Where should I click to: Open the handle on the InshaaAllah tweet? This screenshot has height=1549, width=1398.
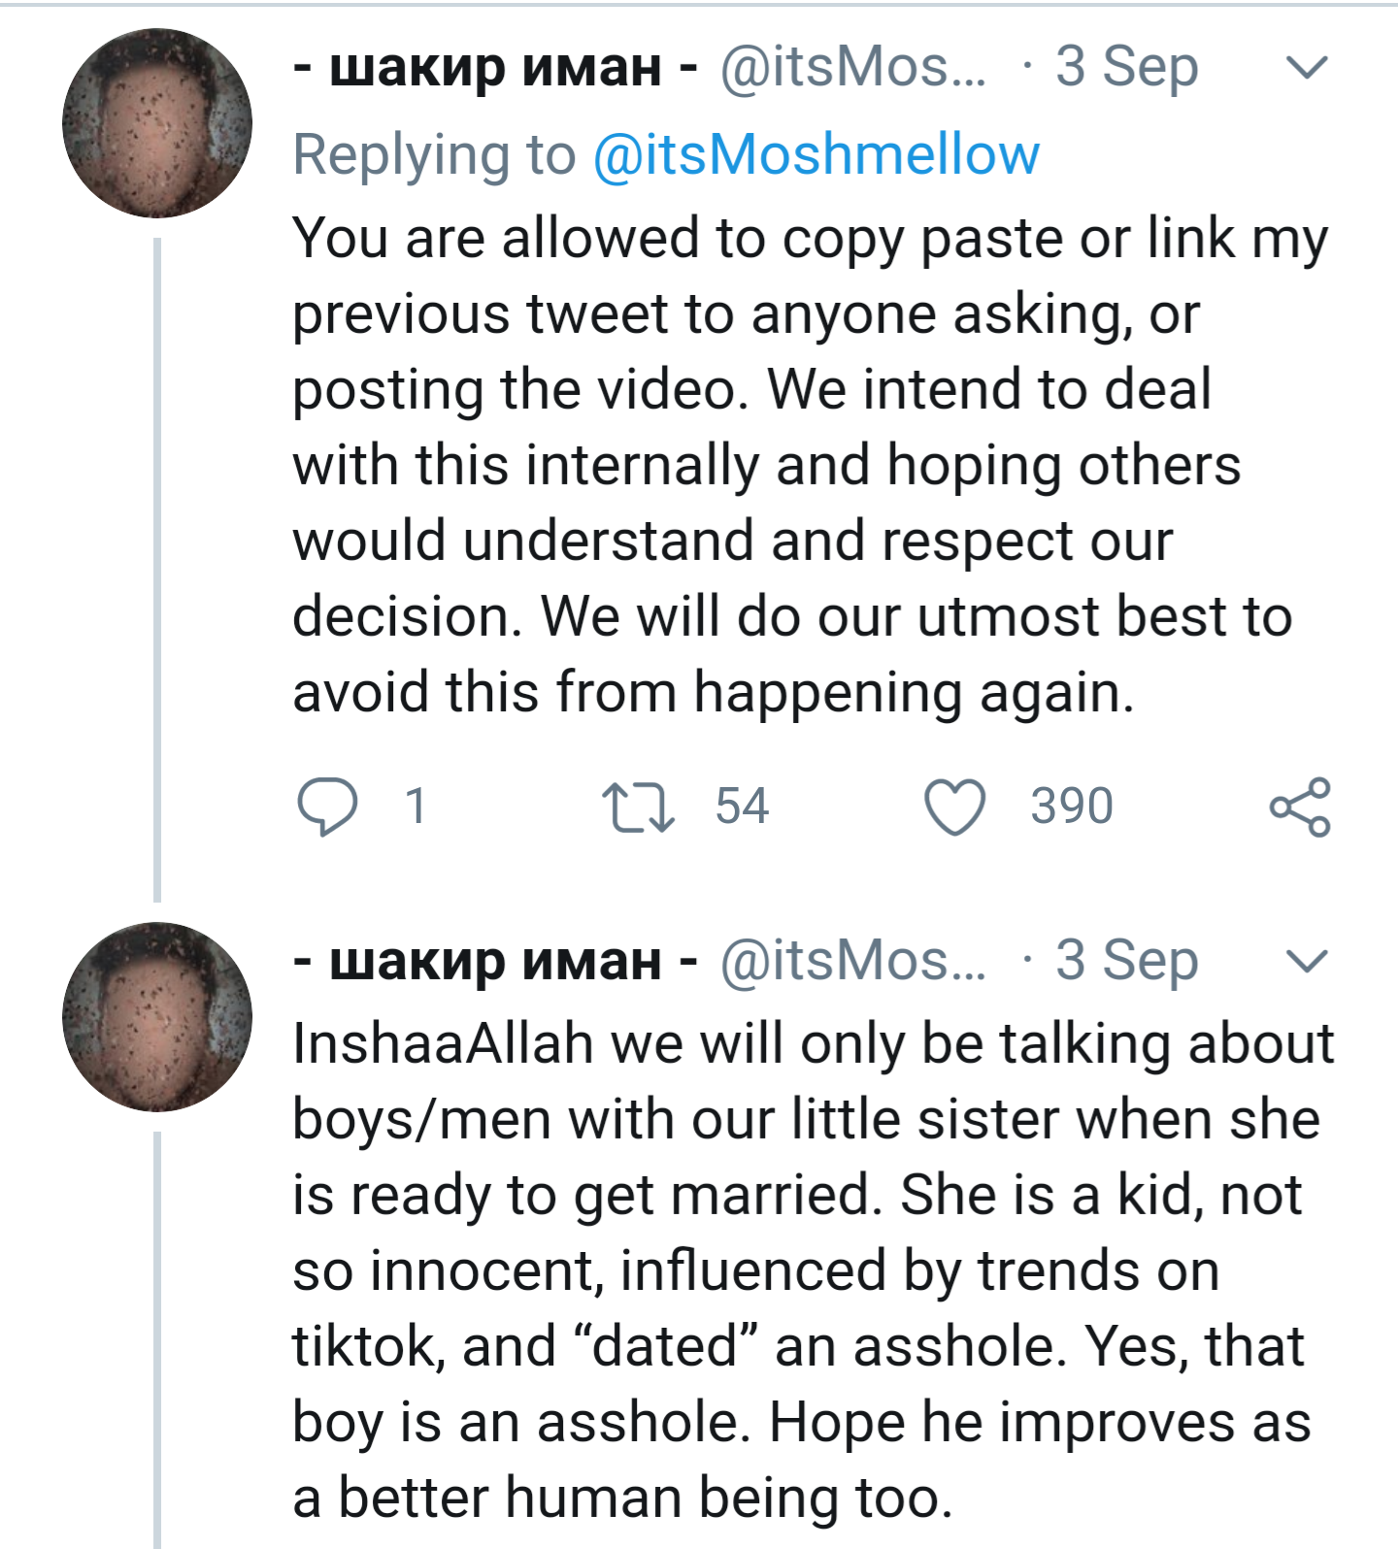tap(852, 960)
